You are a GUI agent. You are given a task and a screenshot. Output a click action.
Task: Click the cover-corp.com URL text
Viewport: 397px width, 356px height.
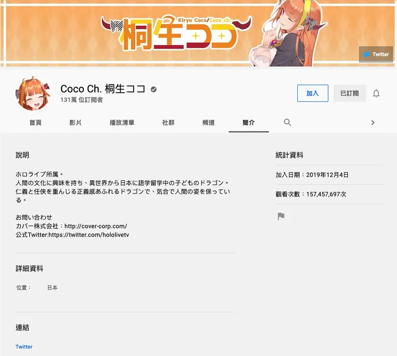click(95, 226)
